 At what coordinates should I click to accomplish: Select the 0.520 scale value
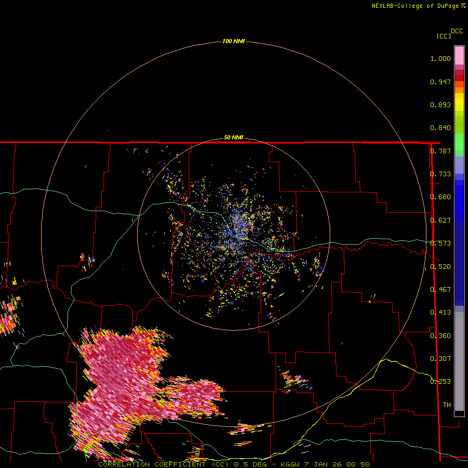[x=440, y=267]
